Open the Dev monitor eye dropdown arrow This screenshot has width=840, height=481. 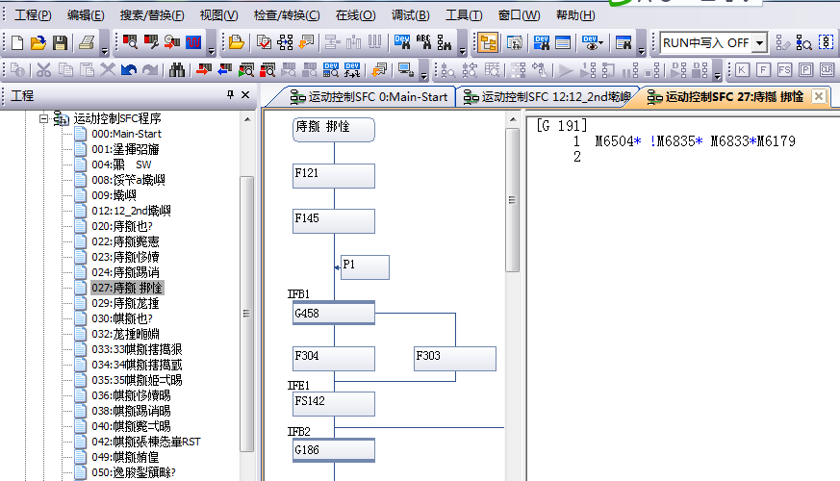[x=602, y=43]
